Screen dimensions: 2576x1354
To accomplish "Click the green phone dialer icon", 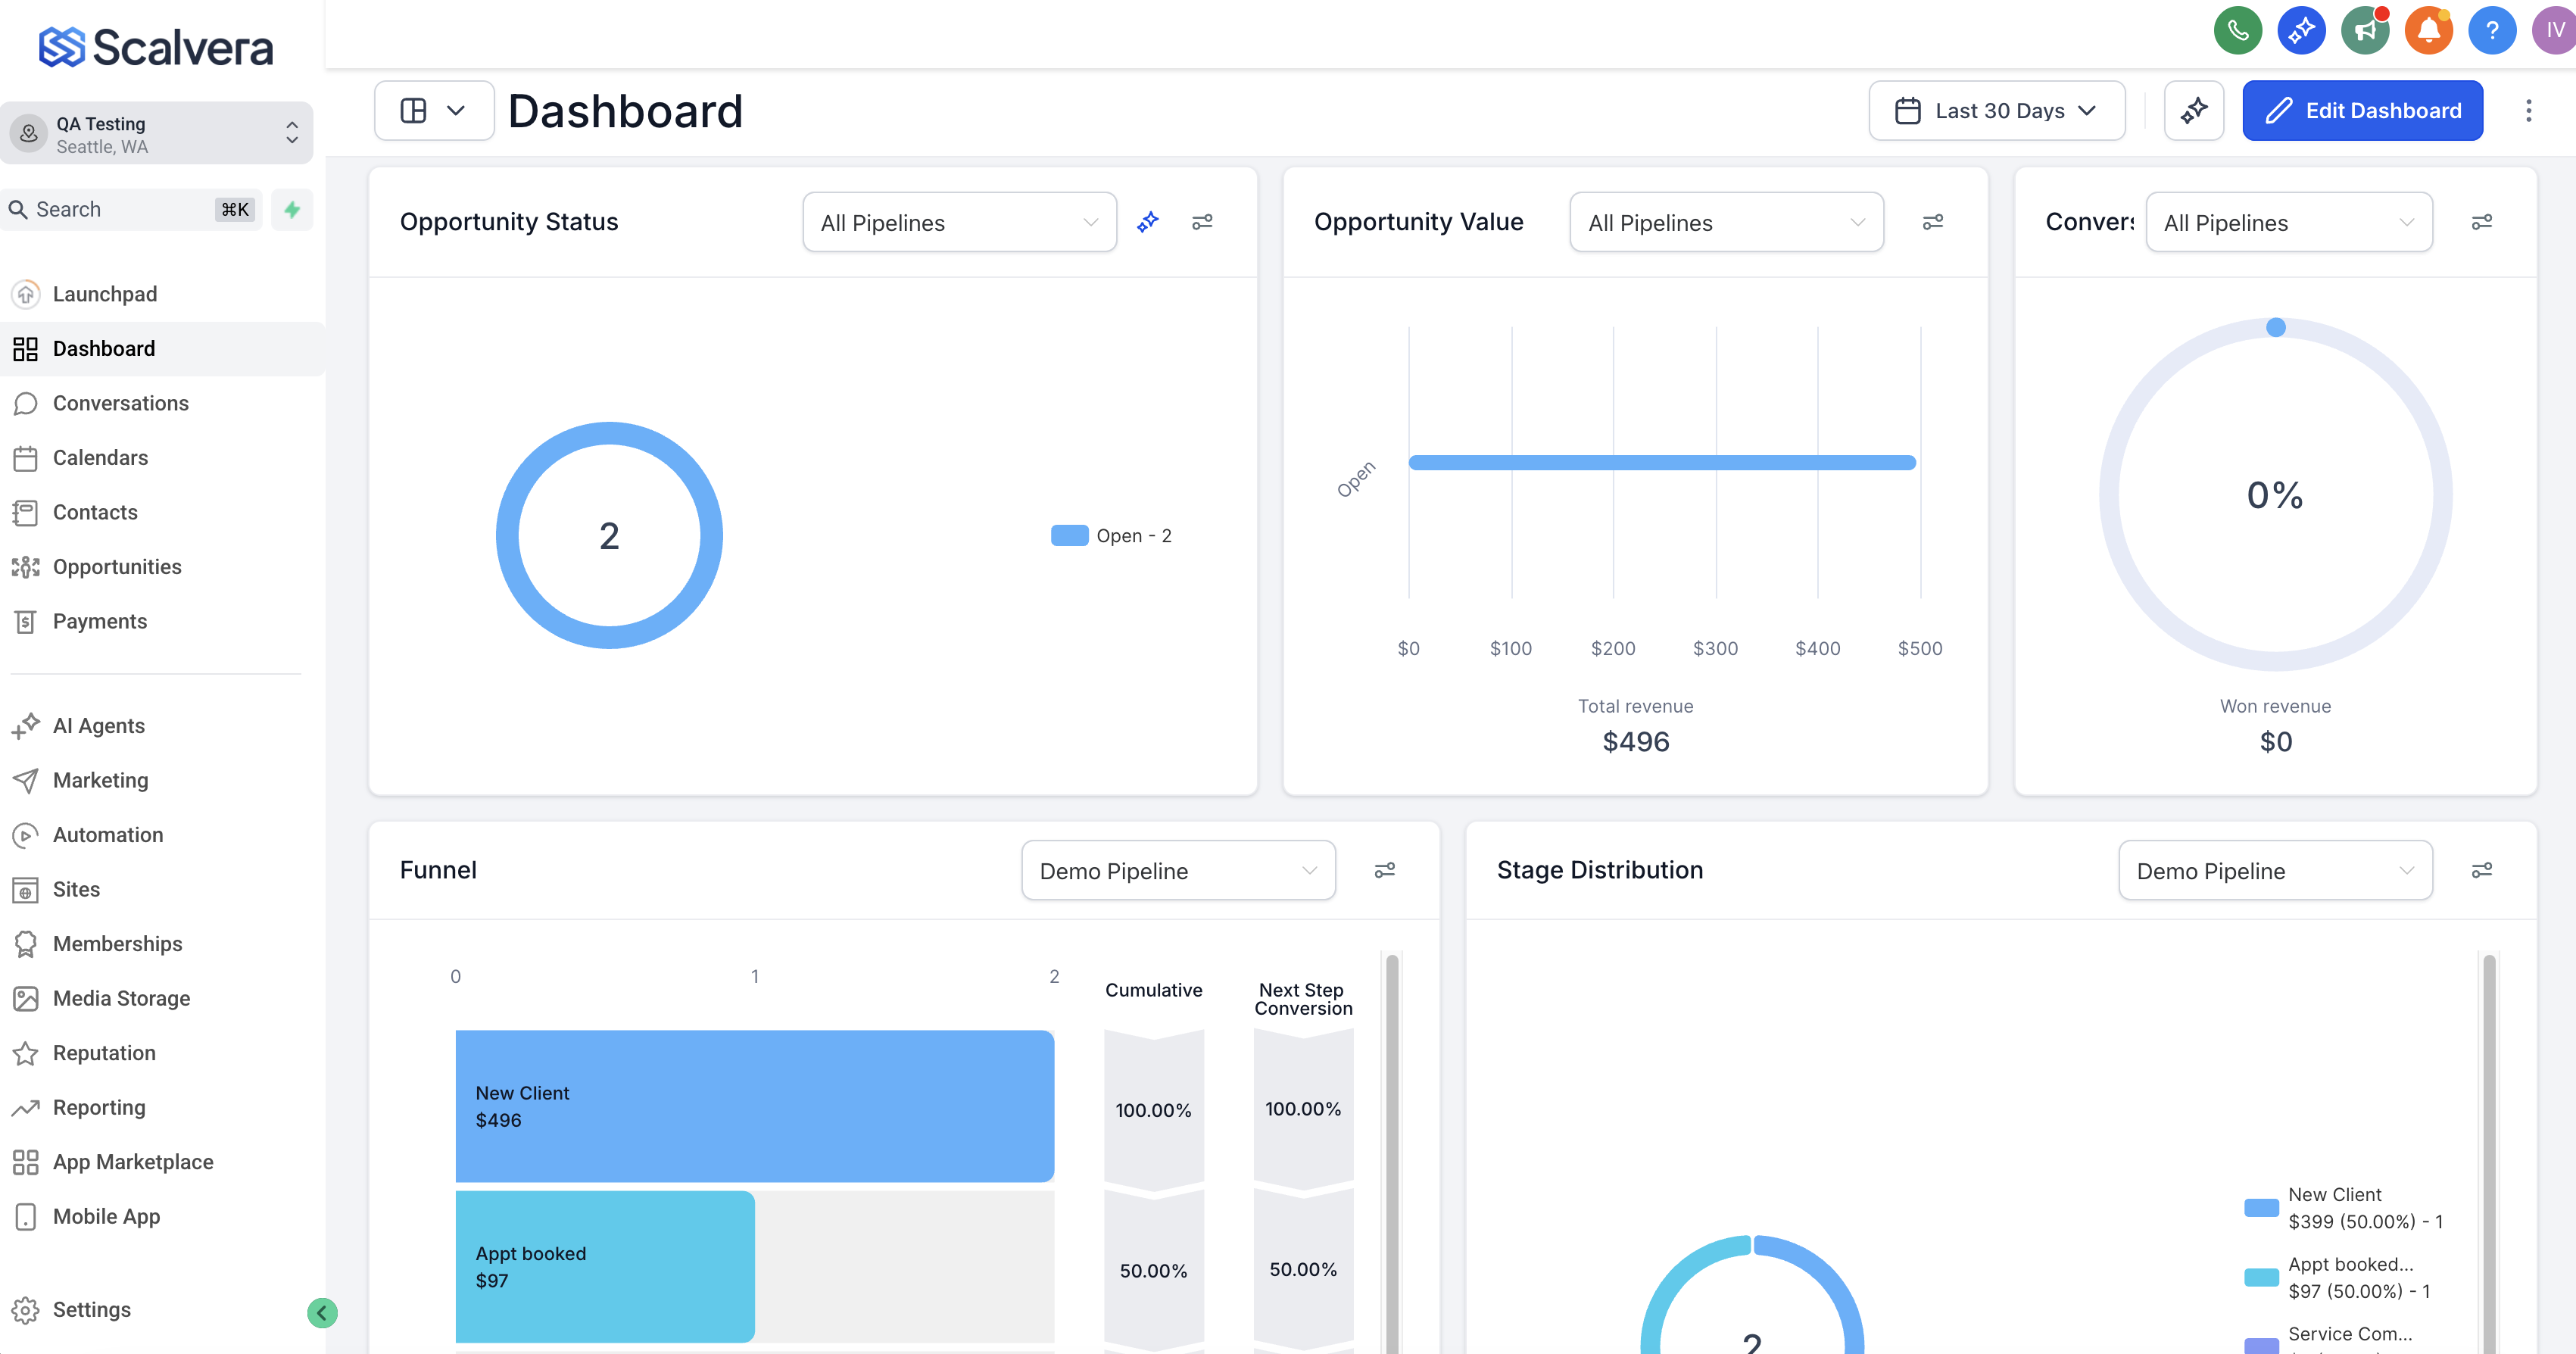I will [2237, 30].
